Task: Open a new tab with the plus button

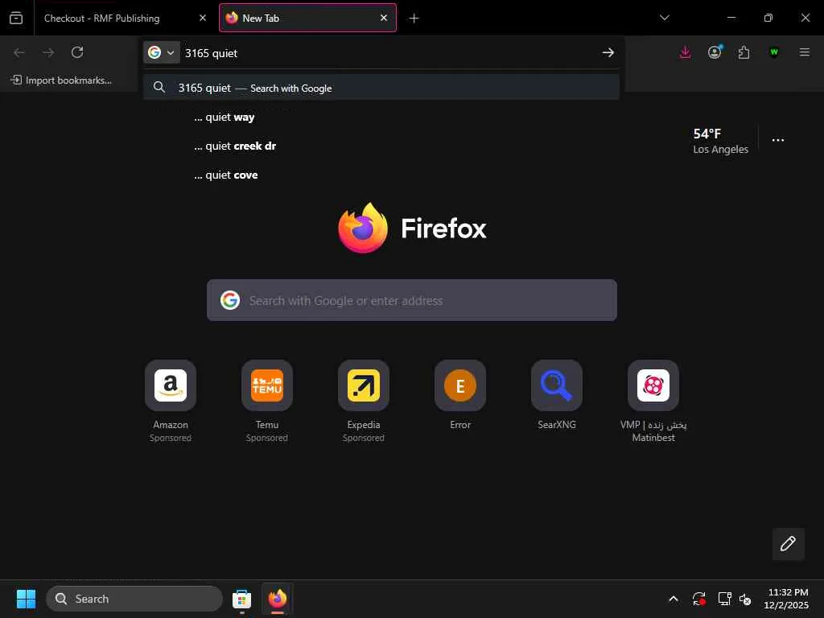Action: coord(414,19)
